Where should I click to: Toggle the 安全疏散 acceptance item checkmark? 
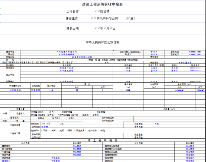click(104, 158)
